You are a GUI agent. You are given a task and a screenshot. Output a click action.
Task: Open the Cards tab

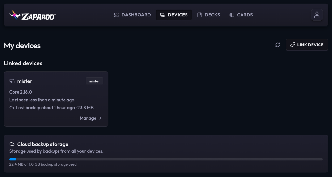coord(241,15)
